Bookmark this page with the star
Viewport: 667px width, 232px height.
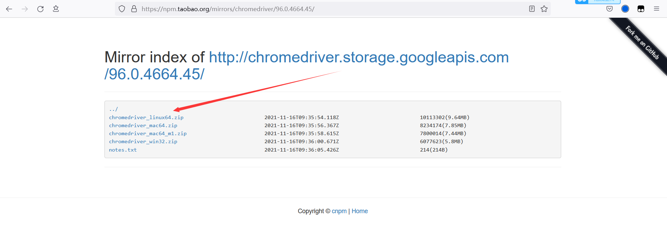click(x=544, y=9)
